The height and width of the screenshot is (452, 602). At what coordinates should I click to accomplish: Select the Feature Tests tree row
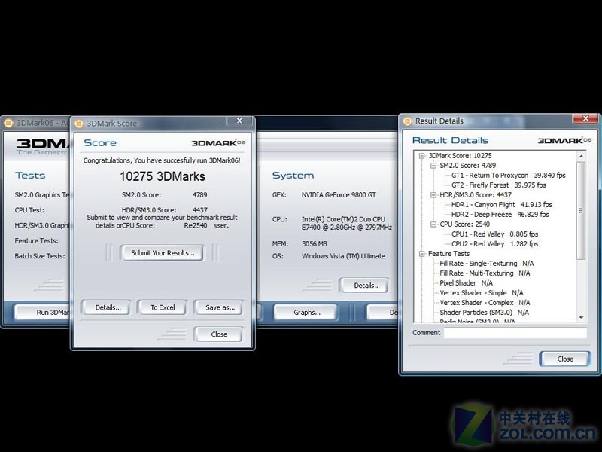(x=448, y=254)
